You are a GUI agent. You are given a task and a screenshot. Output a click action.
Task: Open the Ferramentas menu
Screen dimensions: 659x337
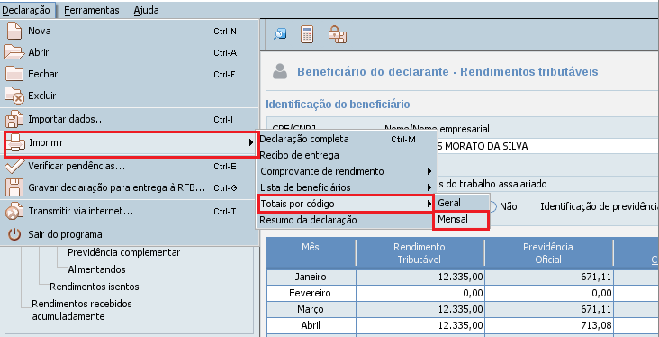tap(92, 10)
